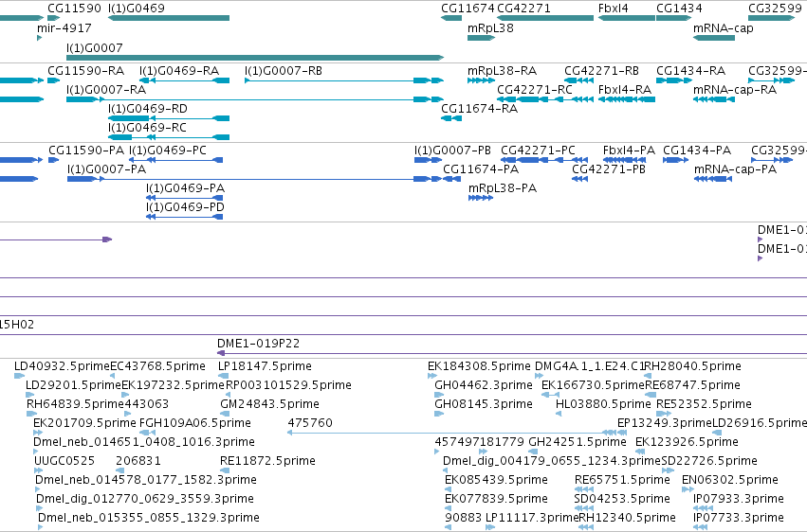This screenshot has width=807, height=532.
Task: Select the GH24251.5prime EST label
Action: [578, 442]
